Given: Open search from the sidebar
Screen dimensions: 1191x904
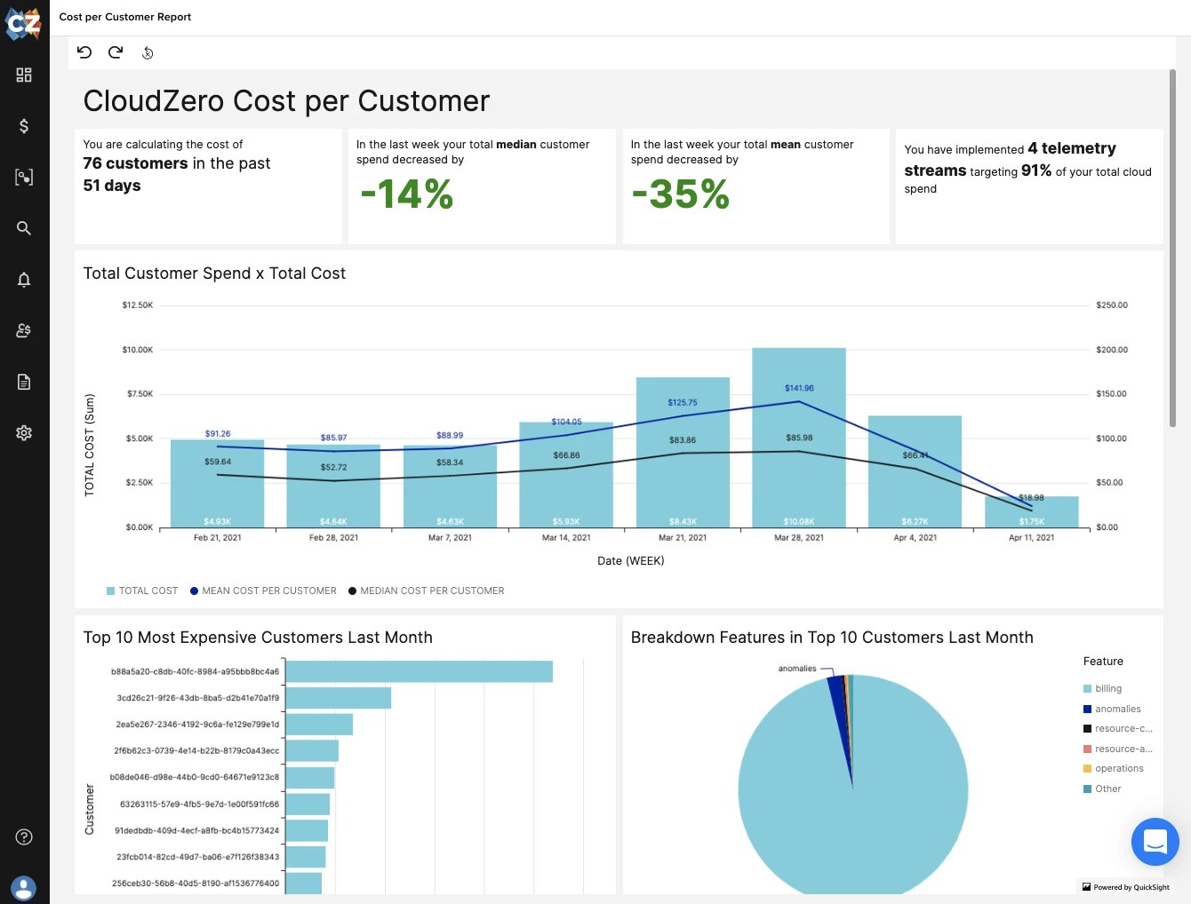Looking at the screenshot, I should (x=23, y=228).
